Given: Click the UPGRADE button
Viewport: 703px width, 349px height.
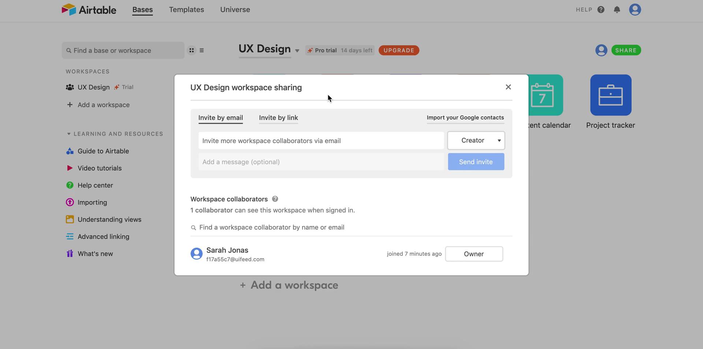Looking at the screenshot, I should click(399, 50).
